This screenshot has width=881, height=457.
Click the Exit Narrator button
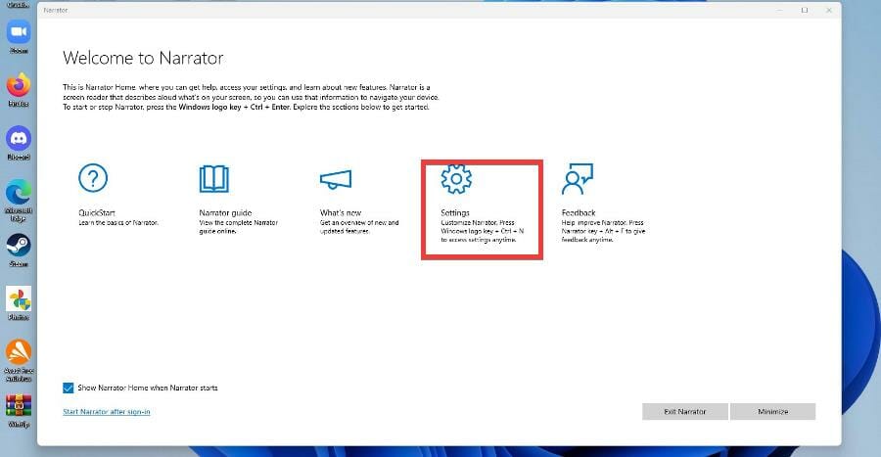pyautogui.click(x=685, y=412)
